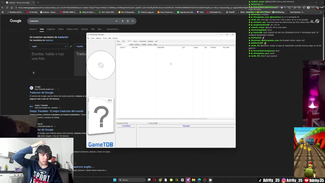Open Windows Start menu
Screen dimensions: 325x183
(115, 180)
